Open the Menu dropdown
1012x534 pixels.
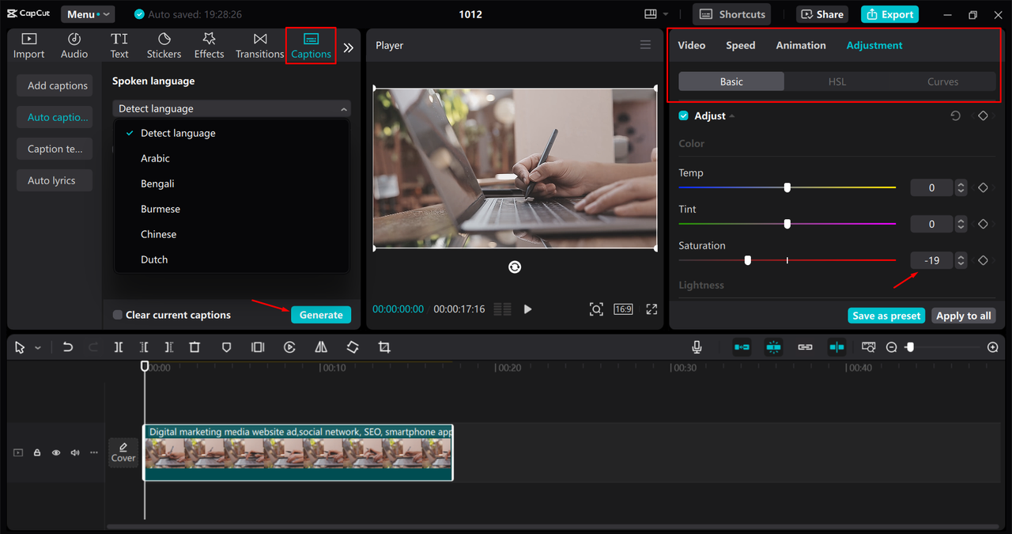click(87, 14)
